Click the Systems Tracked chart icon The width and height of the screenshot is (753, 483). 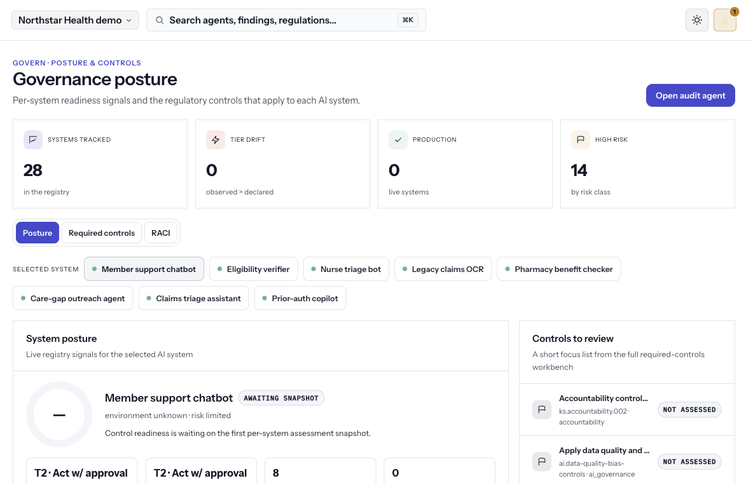coord(32,140)
